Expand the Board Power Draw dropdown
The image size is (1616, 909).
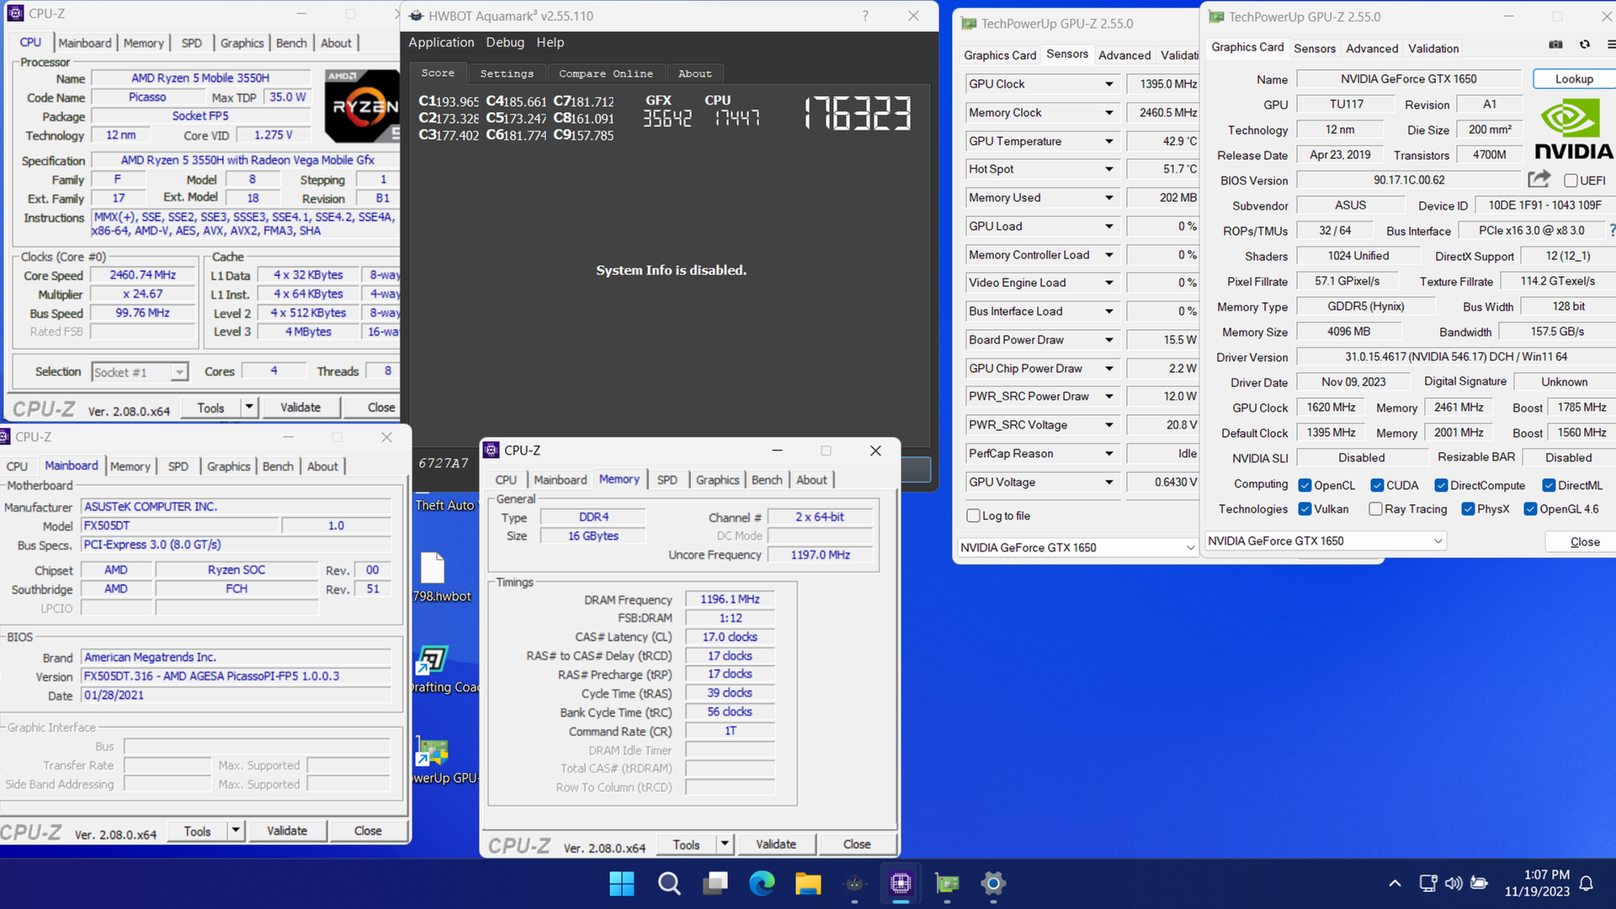[x=1108, y=340]
